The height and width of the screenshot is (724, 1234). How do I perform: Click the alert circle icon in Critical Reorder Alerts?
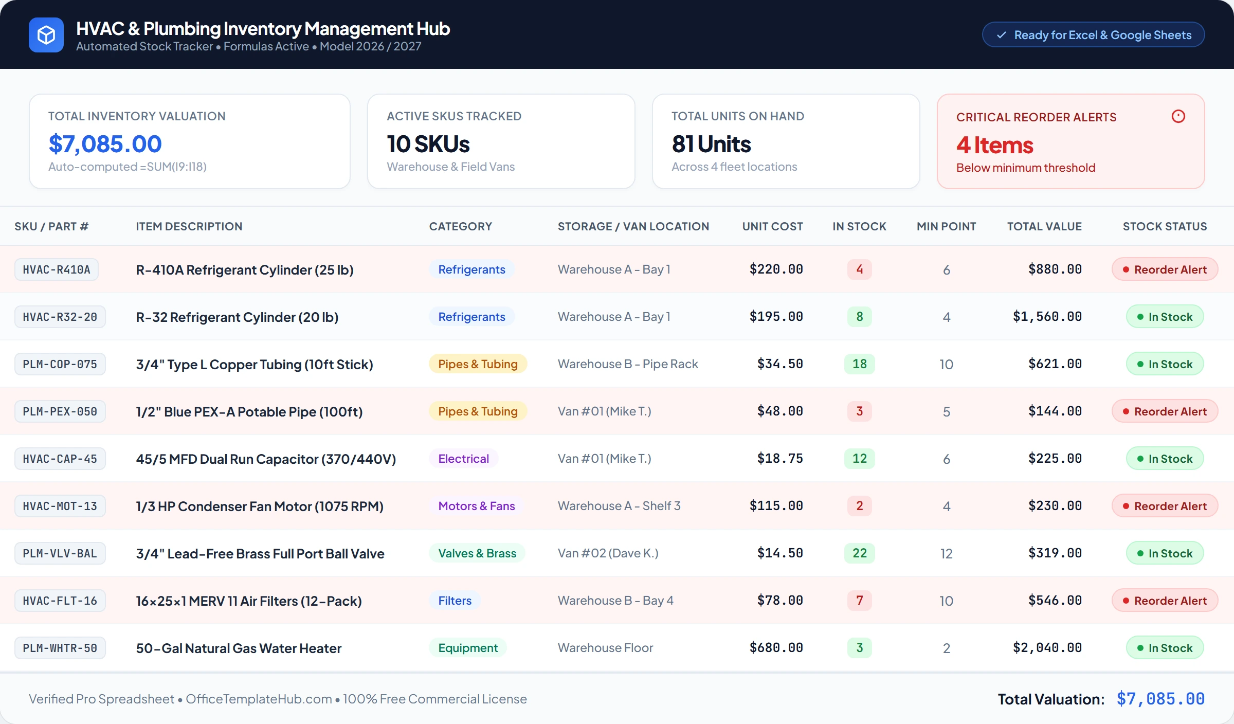1178,117
